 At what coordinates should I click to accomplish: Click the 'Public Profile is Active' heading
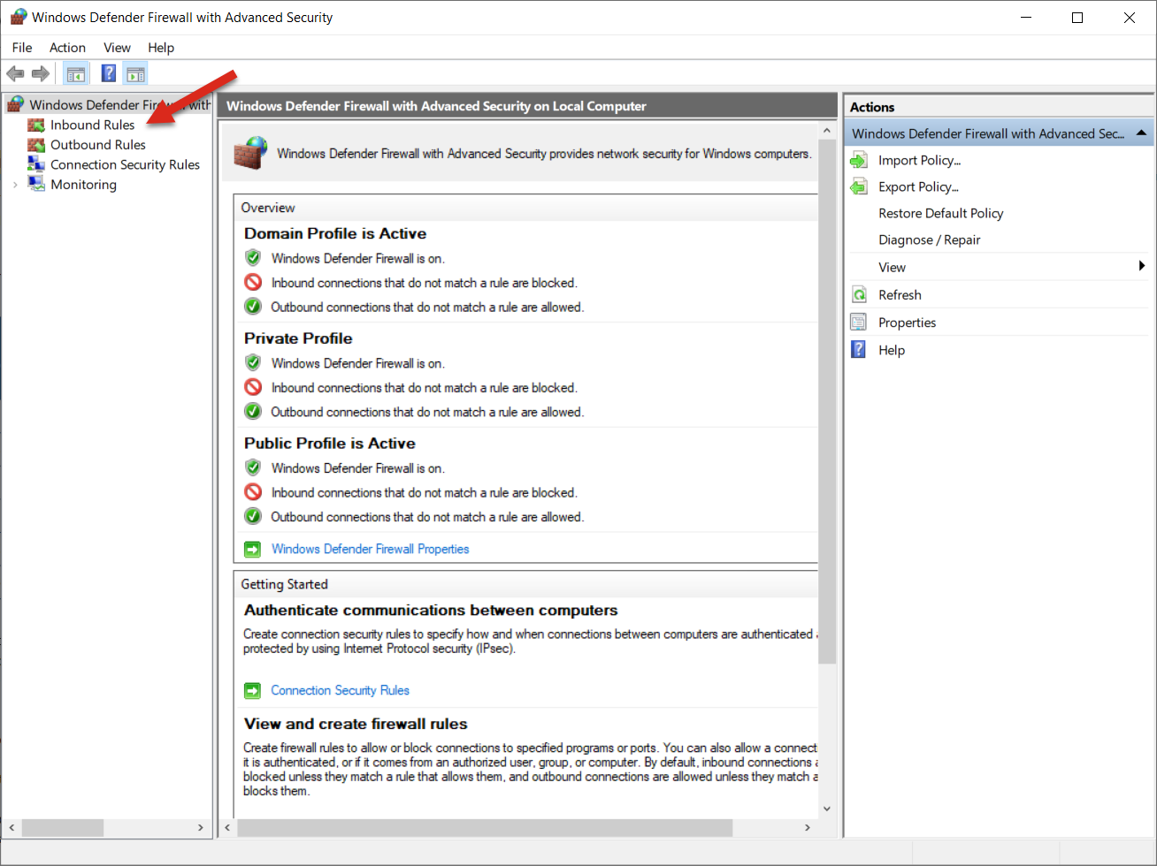(x=330, y=444)
